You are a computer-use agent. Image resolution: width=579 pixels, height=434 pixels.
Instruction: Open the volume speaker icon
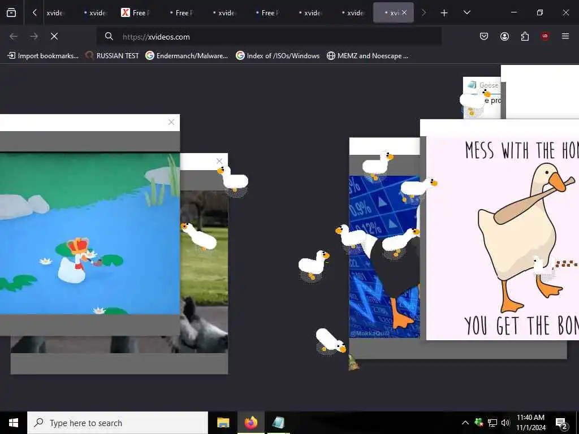(x=505, y=423)
